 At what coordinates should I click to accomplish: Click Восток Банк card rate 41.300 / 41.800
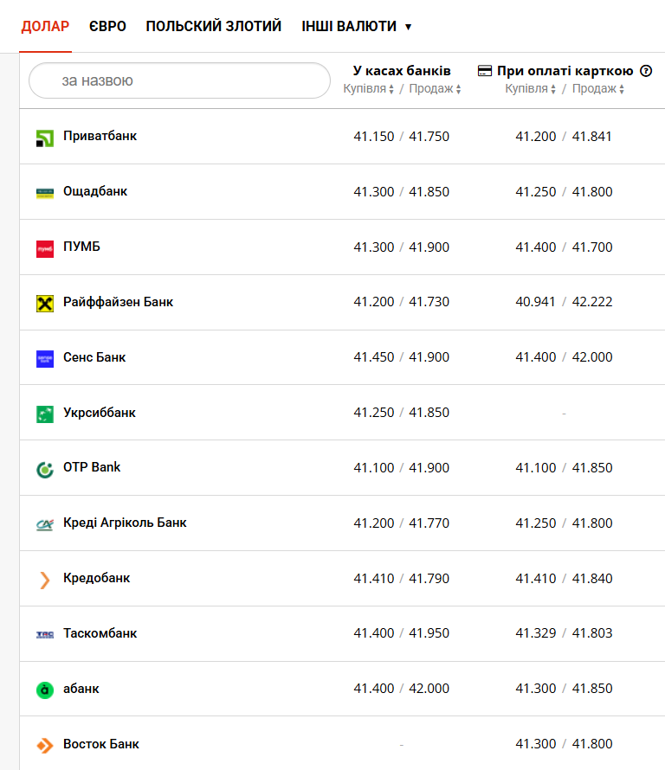[x=564, y=744]
